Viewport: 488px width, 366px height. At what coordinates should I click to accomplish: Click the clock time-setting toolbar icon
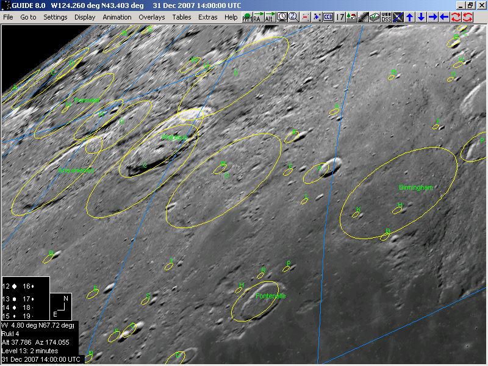(282, 17)
